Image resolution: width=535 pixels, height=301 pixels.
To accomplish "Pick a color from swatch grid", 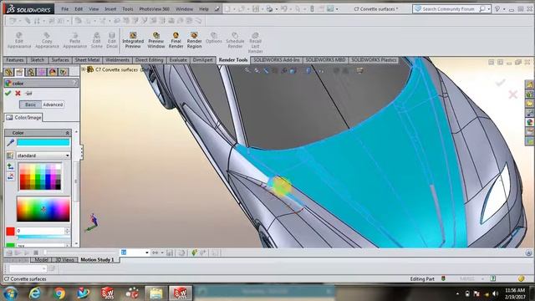I will click(x=40, y=176).
